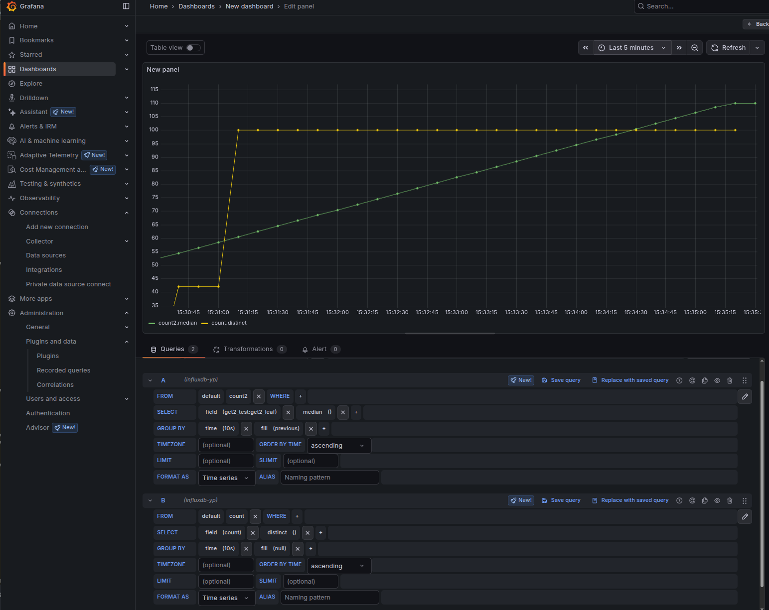The height and width of the screenshot is (610, 769).
Task: Collapse the Connections section in the sidebar
Action: coord(127,212)
